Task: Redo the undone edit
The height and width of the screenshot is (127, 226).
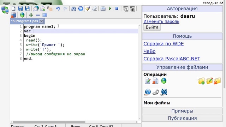Action: (x=65, y=8)
